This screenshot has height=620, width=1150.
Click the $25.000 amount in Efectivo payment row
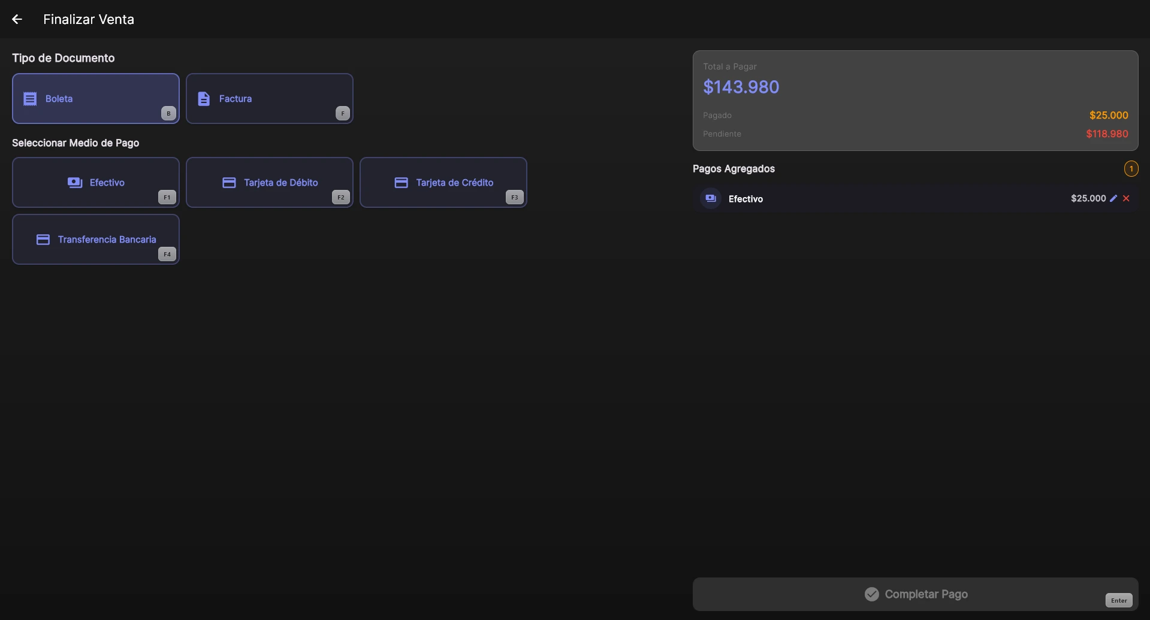pyautogui.click(x=1088, y=198)
